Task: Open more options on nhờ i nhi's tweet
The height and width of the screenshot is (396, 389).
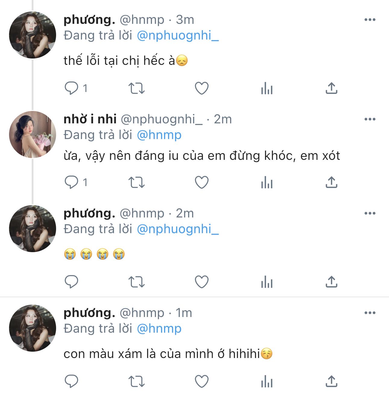Action: coord(370,119)
